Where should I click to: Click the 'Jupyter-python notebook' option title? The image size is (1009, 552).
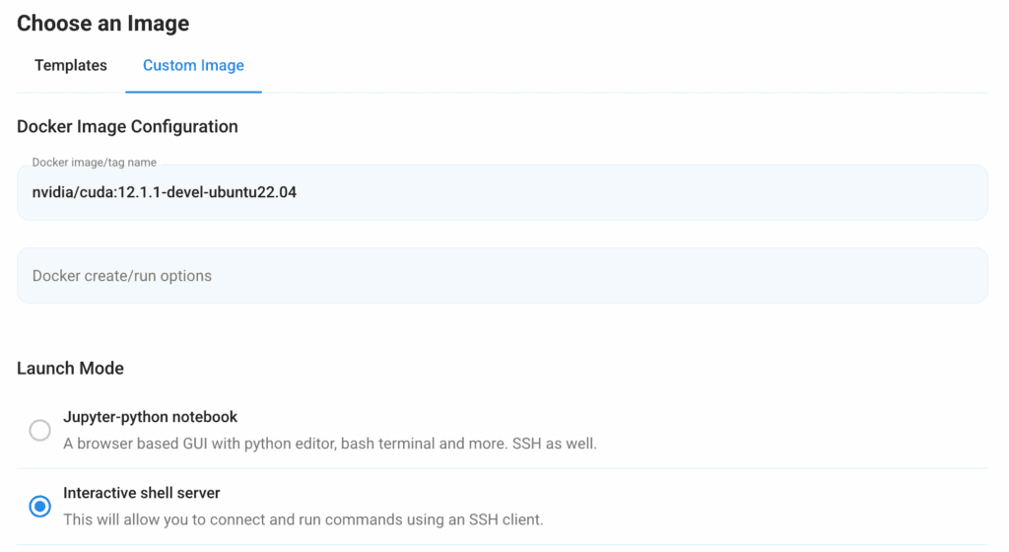(150, 417)
